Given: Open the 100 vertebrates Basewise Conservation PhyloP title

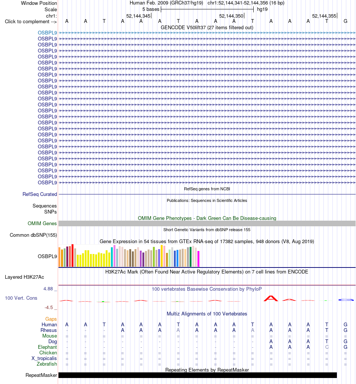Looking at the screenshot, I should pos(207,289).
